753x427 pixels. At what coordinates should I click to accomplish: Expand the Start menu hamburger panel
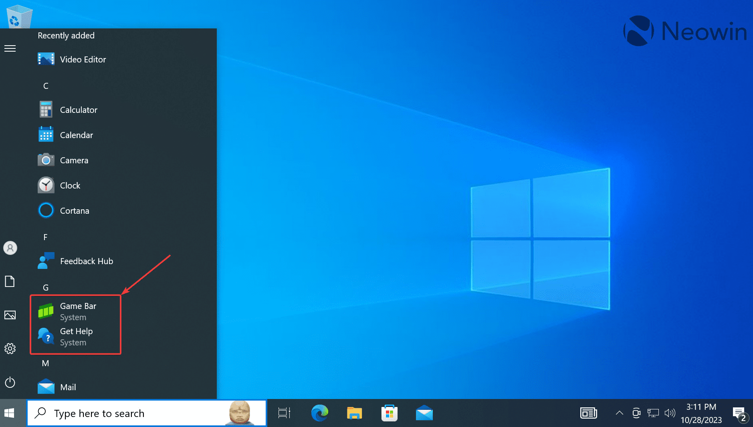coord(10,48)
